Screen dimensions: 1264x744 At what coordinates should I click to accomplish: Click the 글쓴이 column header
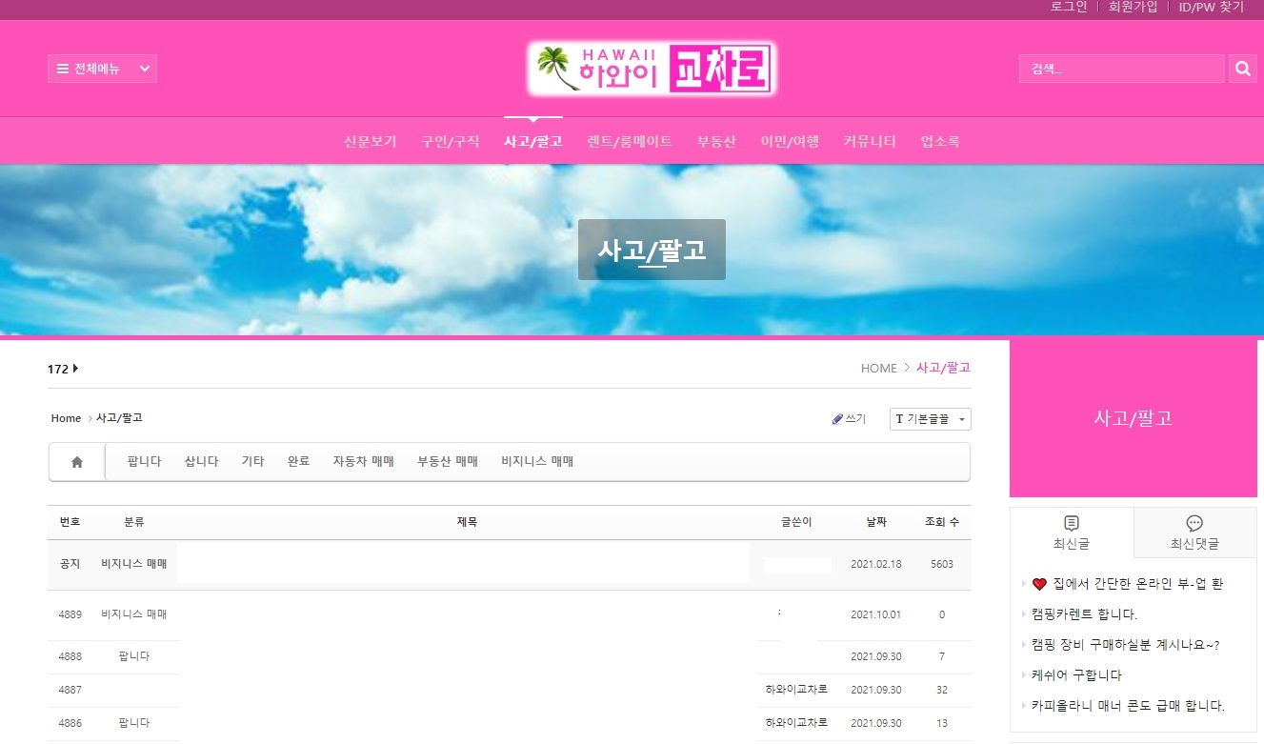pyautogui.click(x=796, y=522)
